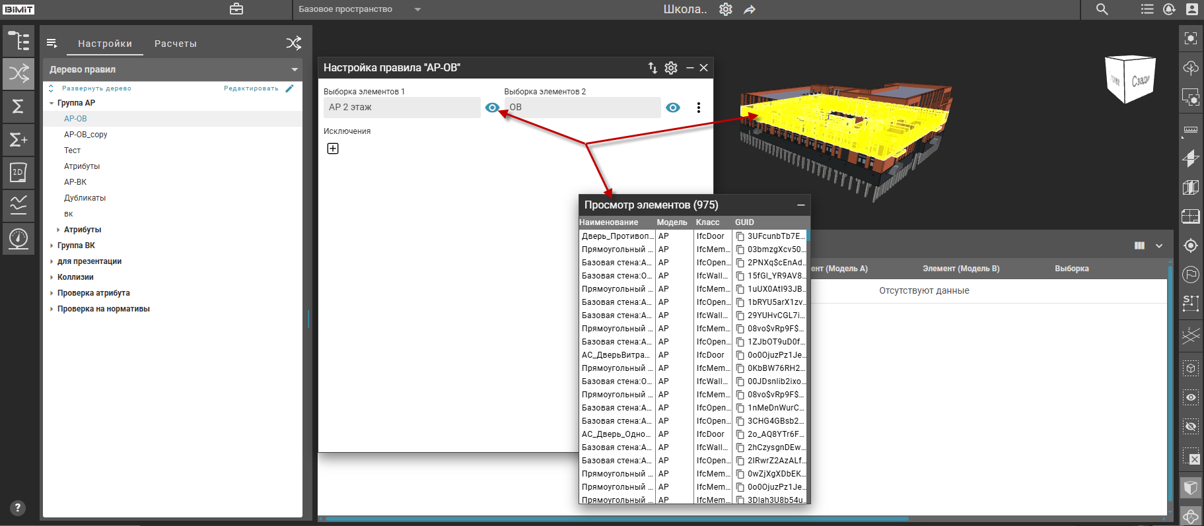The width and height of the screenshot is (1204, 526).
Task: Click the Развернуть дерево link
Action: coord(96,88)
